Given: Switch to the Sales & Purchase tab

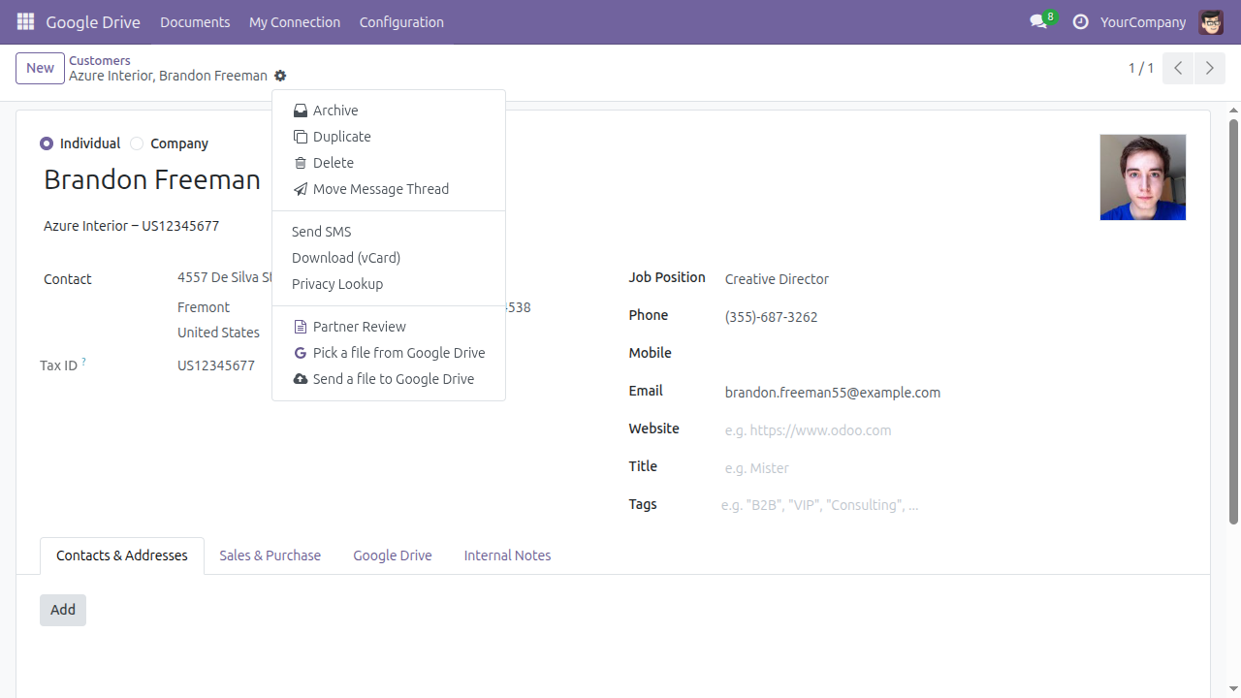Looking at the screenshot, I should [x=270, y=555].
